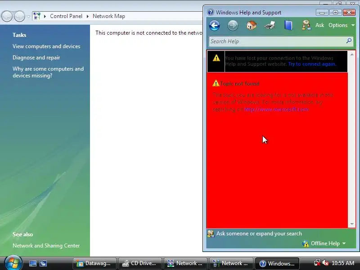Click Network Map breadcrumb in address bar

click(x=109, y=16)
